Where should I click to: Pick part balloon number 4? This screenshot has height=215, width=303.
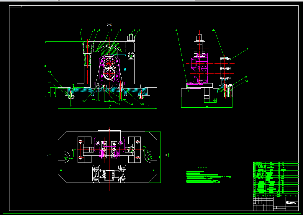coord(111,30)
